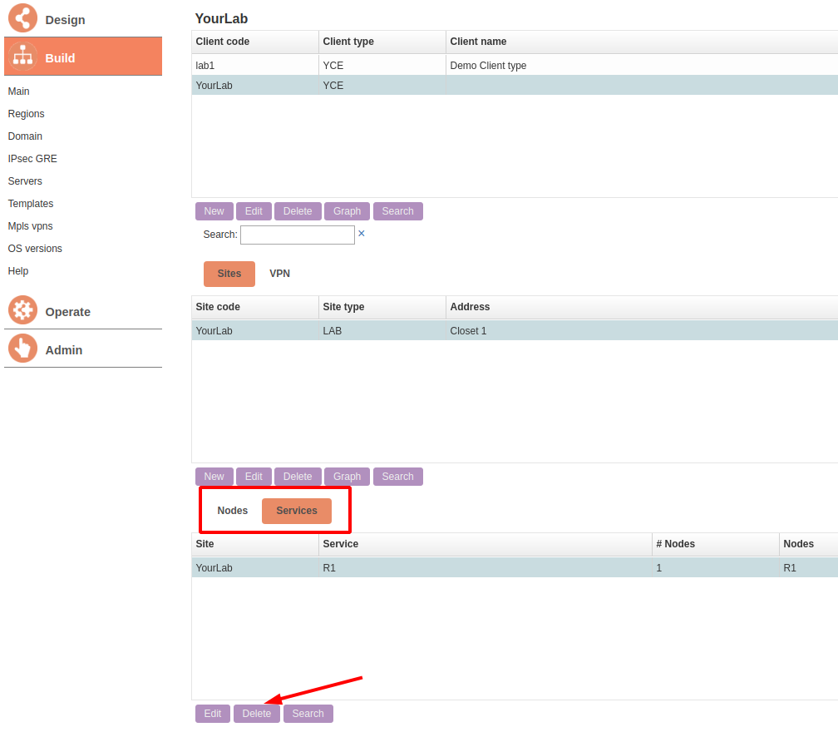838x732 pixels.
Task: Select the Sites tab
Action: pos(229,274)
